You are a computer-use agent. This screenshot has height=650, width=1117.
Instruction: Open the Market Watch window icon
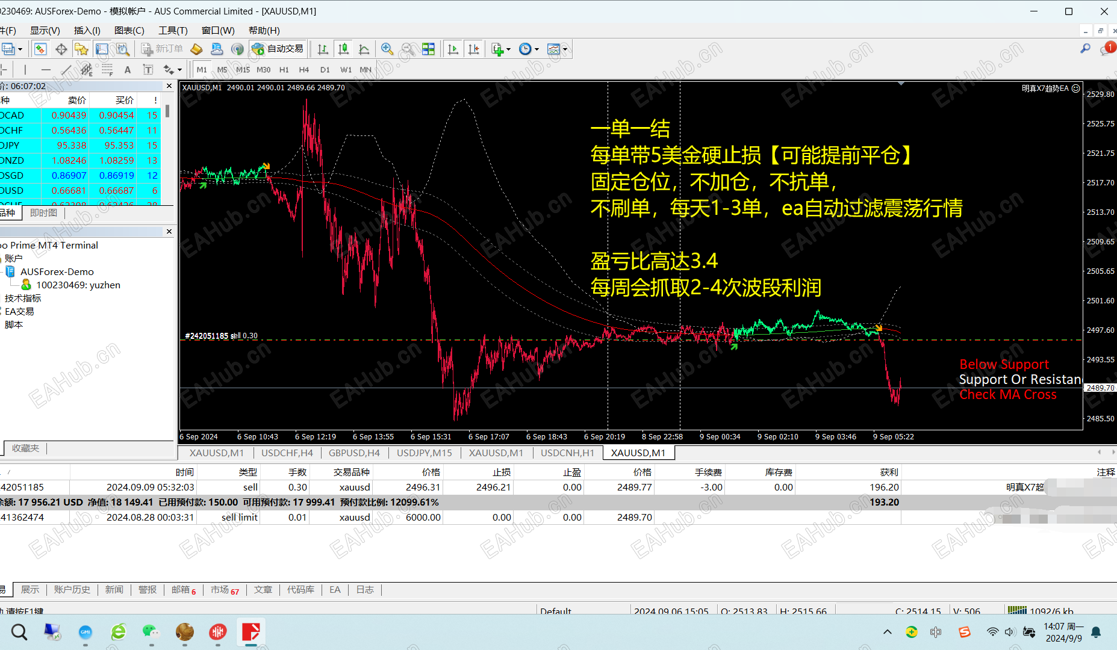click(40, 49)
